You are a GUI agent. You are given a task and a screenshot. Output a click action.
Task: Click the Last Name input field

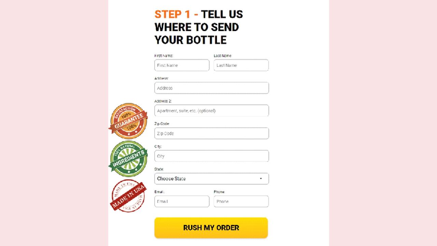(241, 65)
